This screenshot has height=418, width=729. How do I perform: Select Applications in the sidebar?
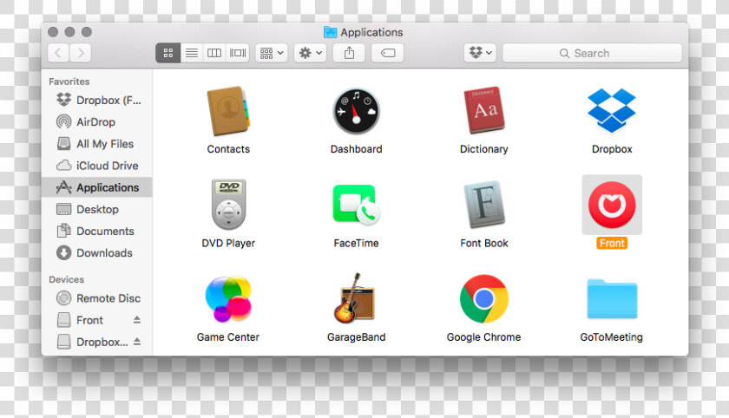click(97, 187)
